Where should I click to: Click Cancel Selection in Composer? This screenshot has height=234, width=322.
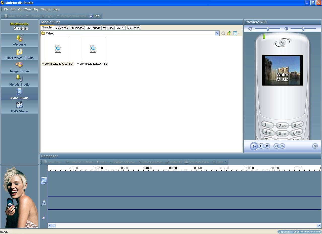(151, 162)
